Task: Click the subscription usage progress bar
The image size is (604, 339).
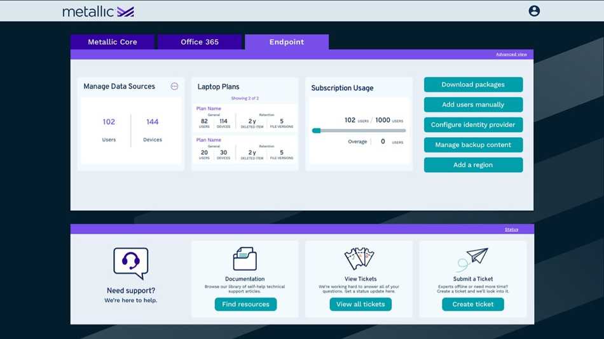Action: [x=359, y=131]
